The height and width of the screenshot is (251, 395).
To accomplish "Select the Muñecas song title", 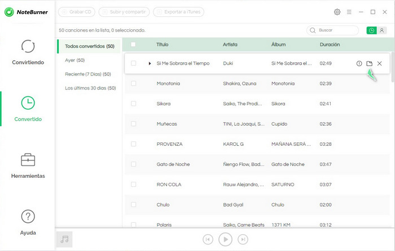I will click(167, 124).
